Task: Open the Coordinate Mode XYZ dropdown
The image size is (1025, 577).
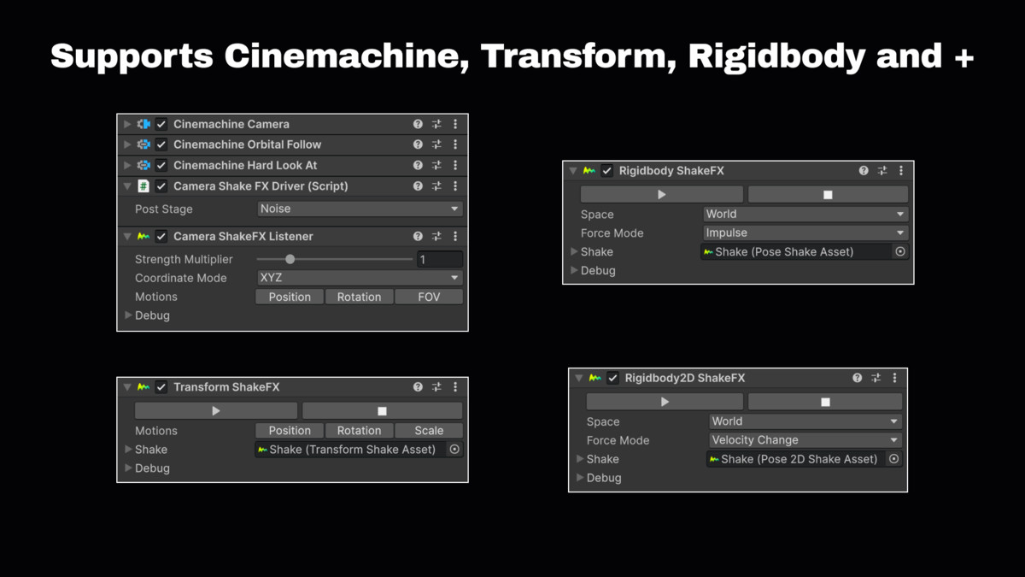Action: click(360, 278)
